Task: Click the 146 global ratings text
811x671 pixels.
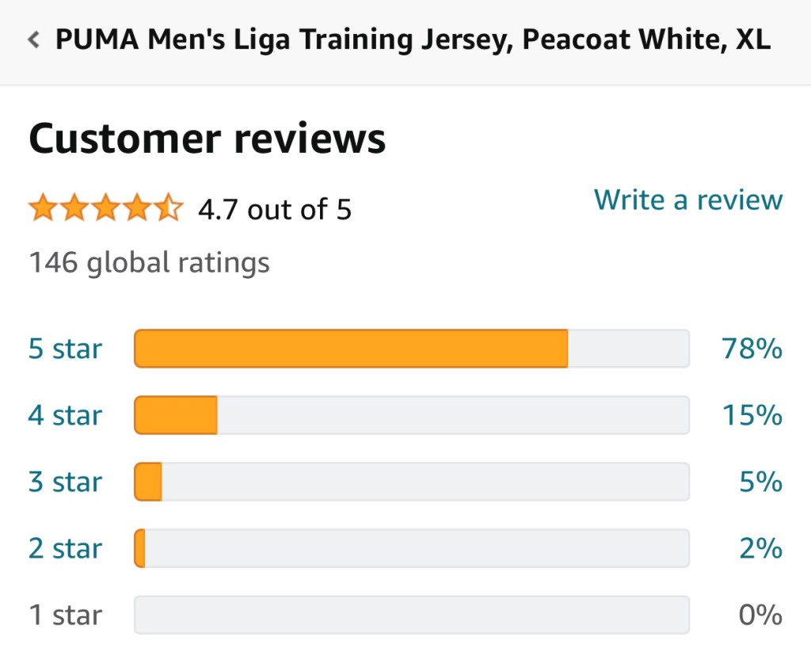Action: click(149, 262)
